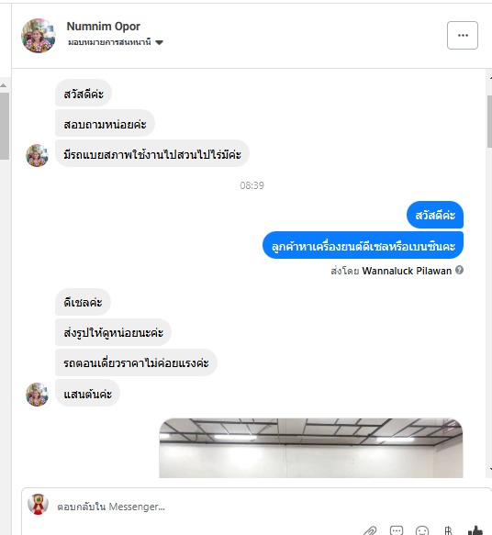Screen dimensions: 492x535
Task: Click the left panel scrollbar thumb
Action: pos(4,126)
